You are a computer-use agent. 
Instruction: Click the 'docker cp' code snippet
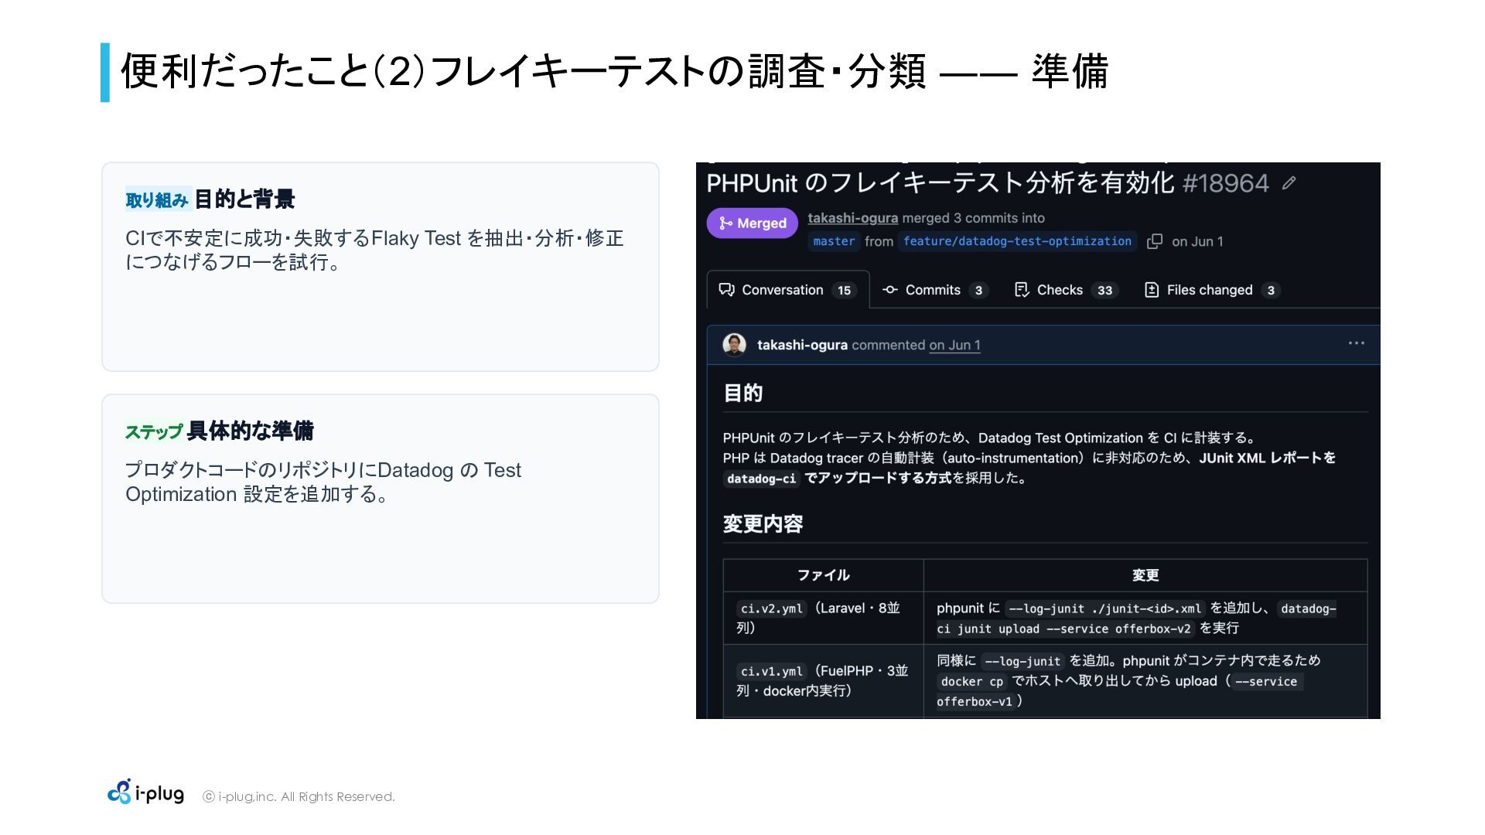pyautogui.click(x=971, y=681)
